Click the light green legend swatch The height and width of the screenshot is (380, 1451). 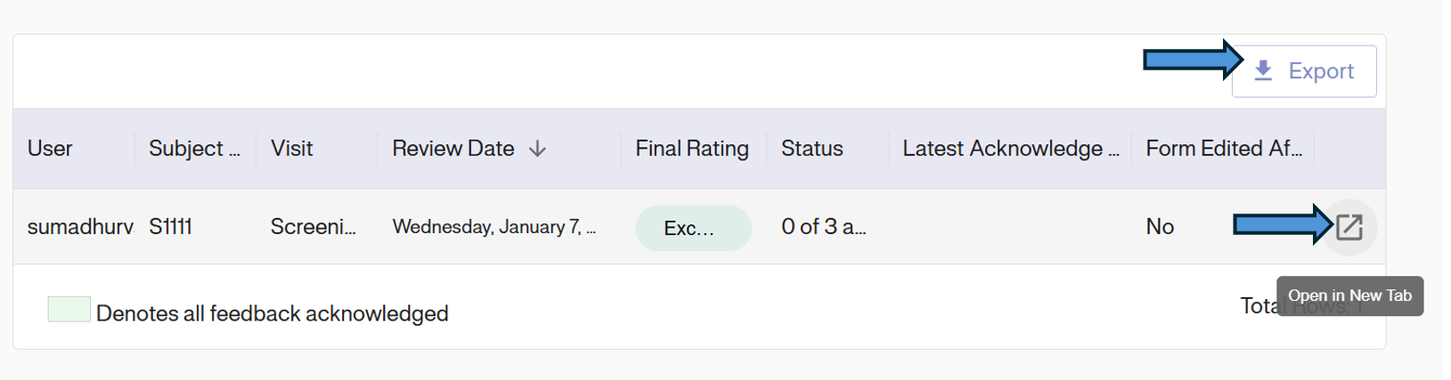69,310
